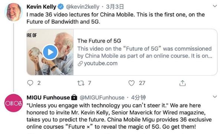
Task: Expand the chevron menu on MIGU Funhouse's tweet
Action: (x=215, y=97)
